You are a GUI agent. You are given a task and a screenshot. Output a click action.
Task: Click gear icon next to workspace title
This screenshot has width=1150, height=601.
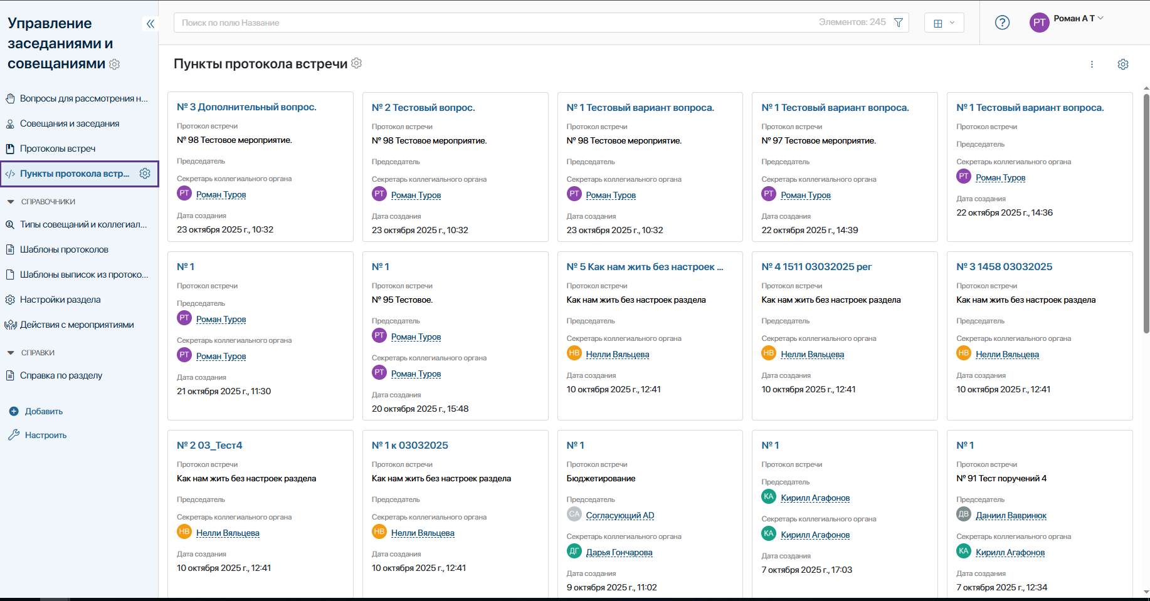tap(115, 64)
